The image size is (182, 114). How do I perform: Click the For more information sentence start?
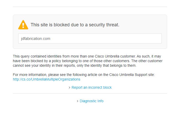point(30,75)
